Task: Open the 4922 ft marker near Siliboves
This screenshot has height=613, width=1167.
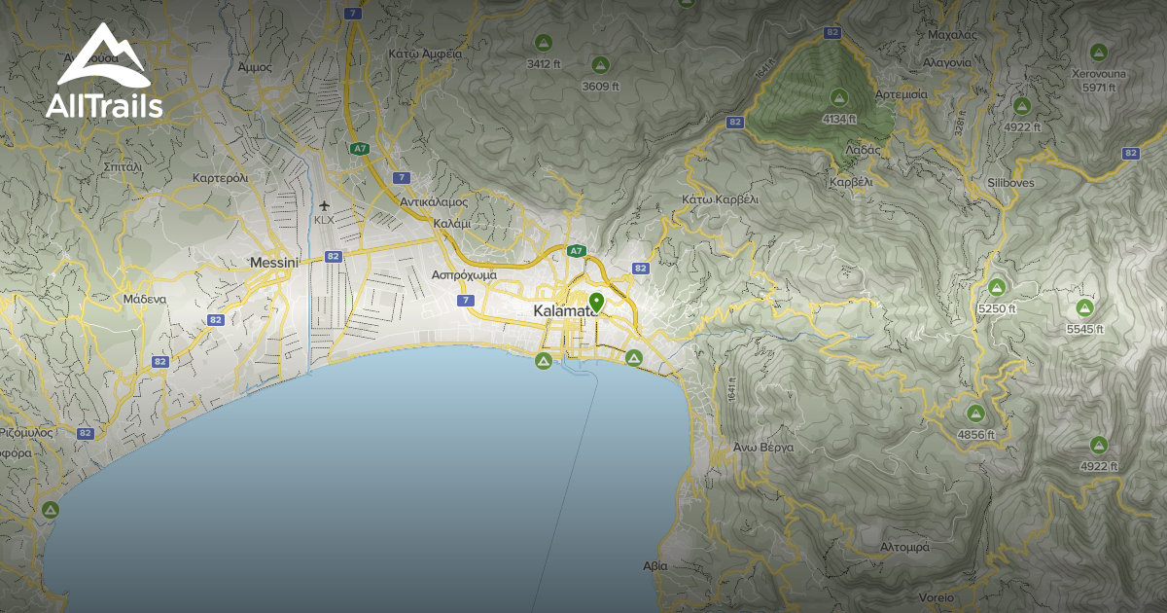Action: coord(1020,107)
